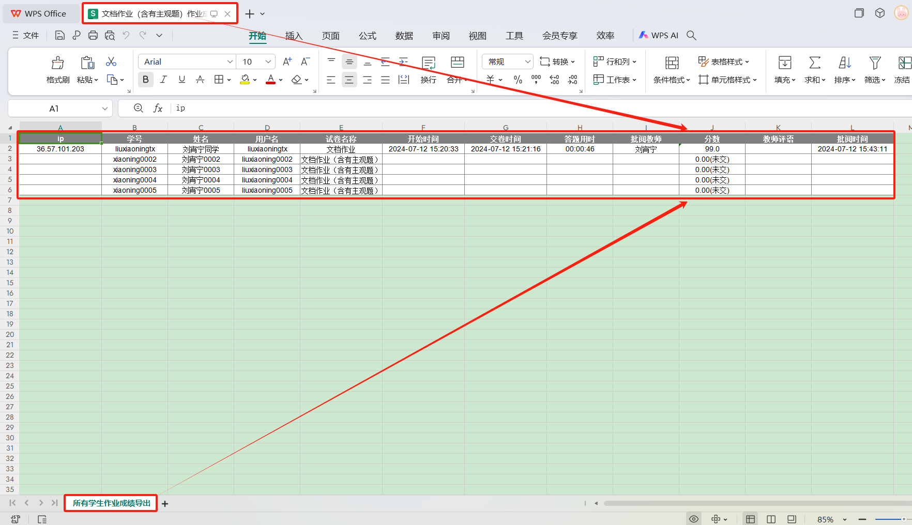
Task: Switch to the 插入 (Insert) ribbon tab
Action: (x=294, y=36)
